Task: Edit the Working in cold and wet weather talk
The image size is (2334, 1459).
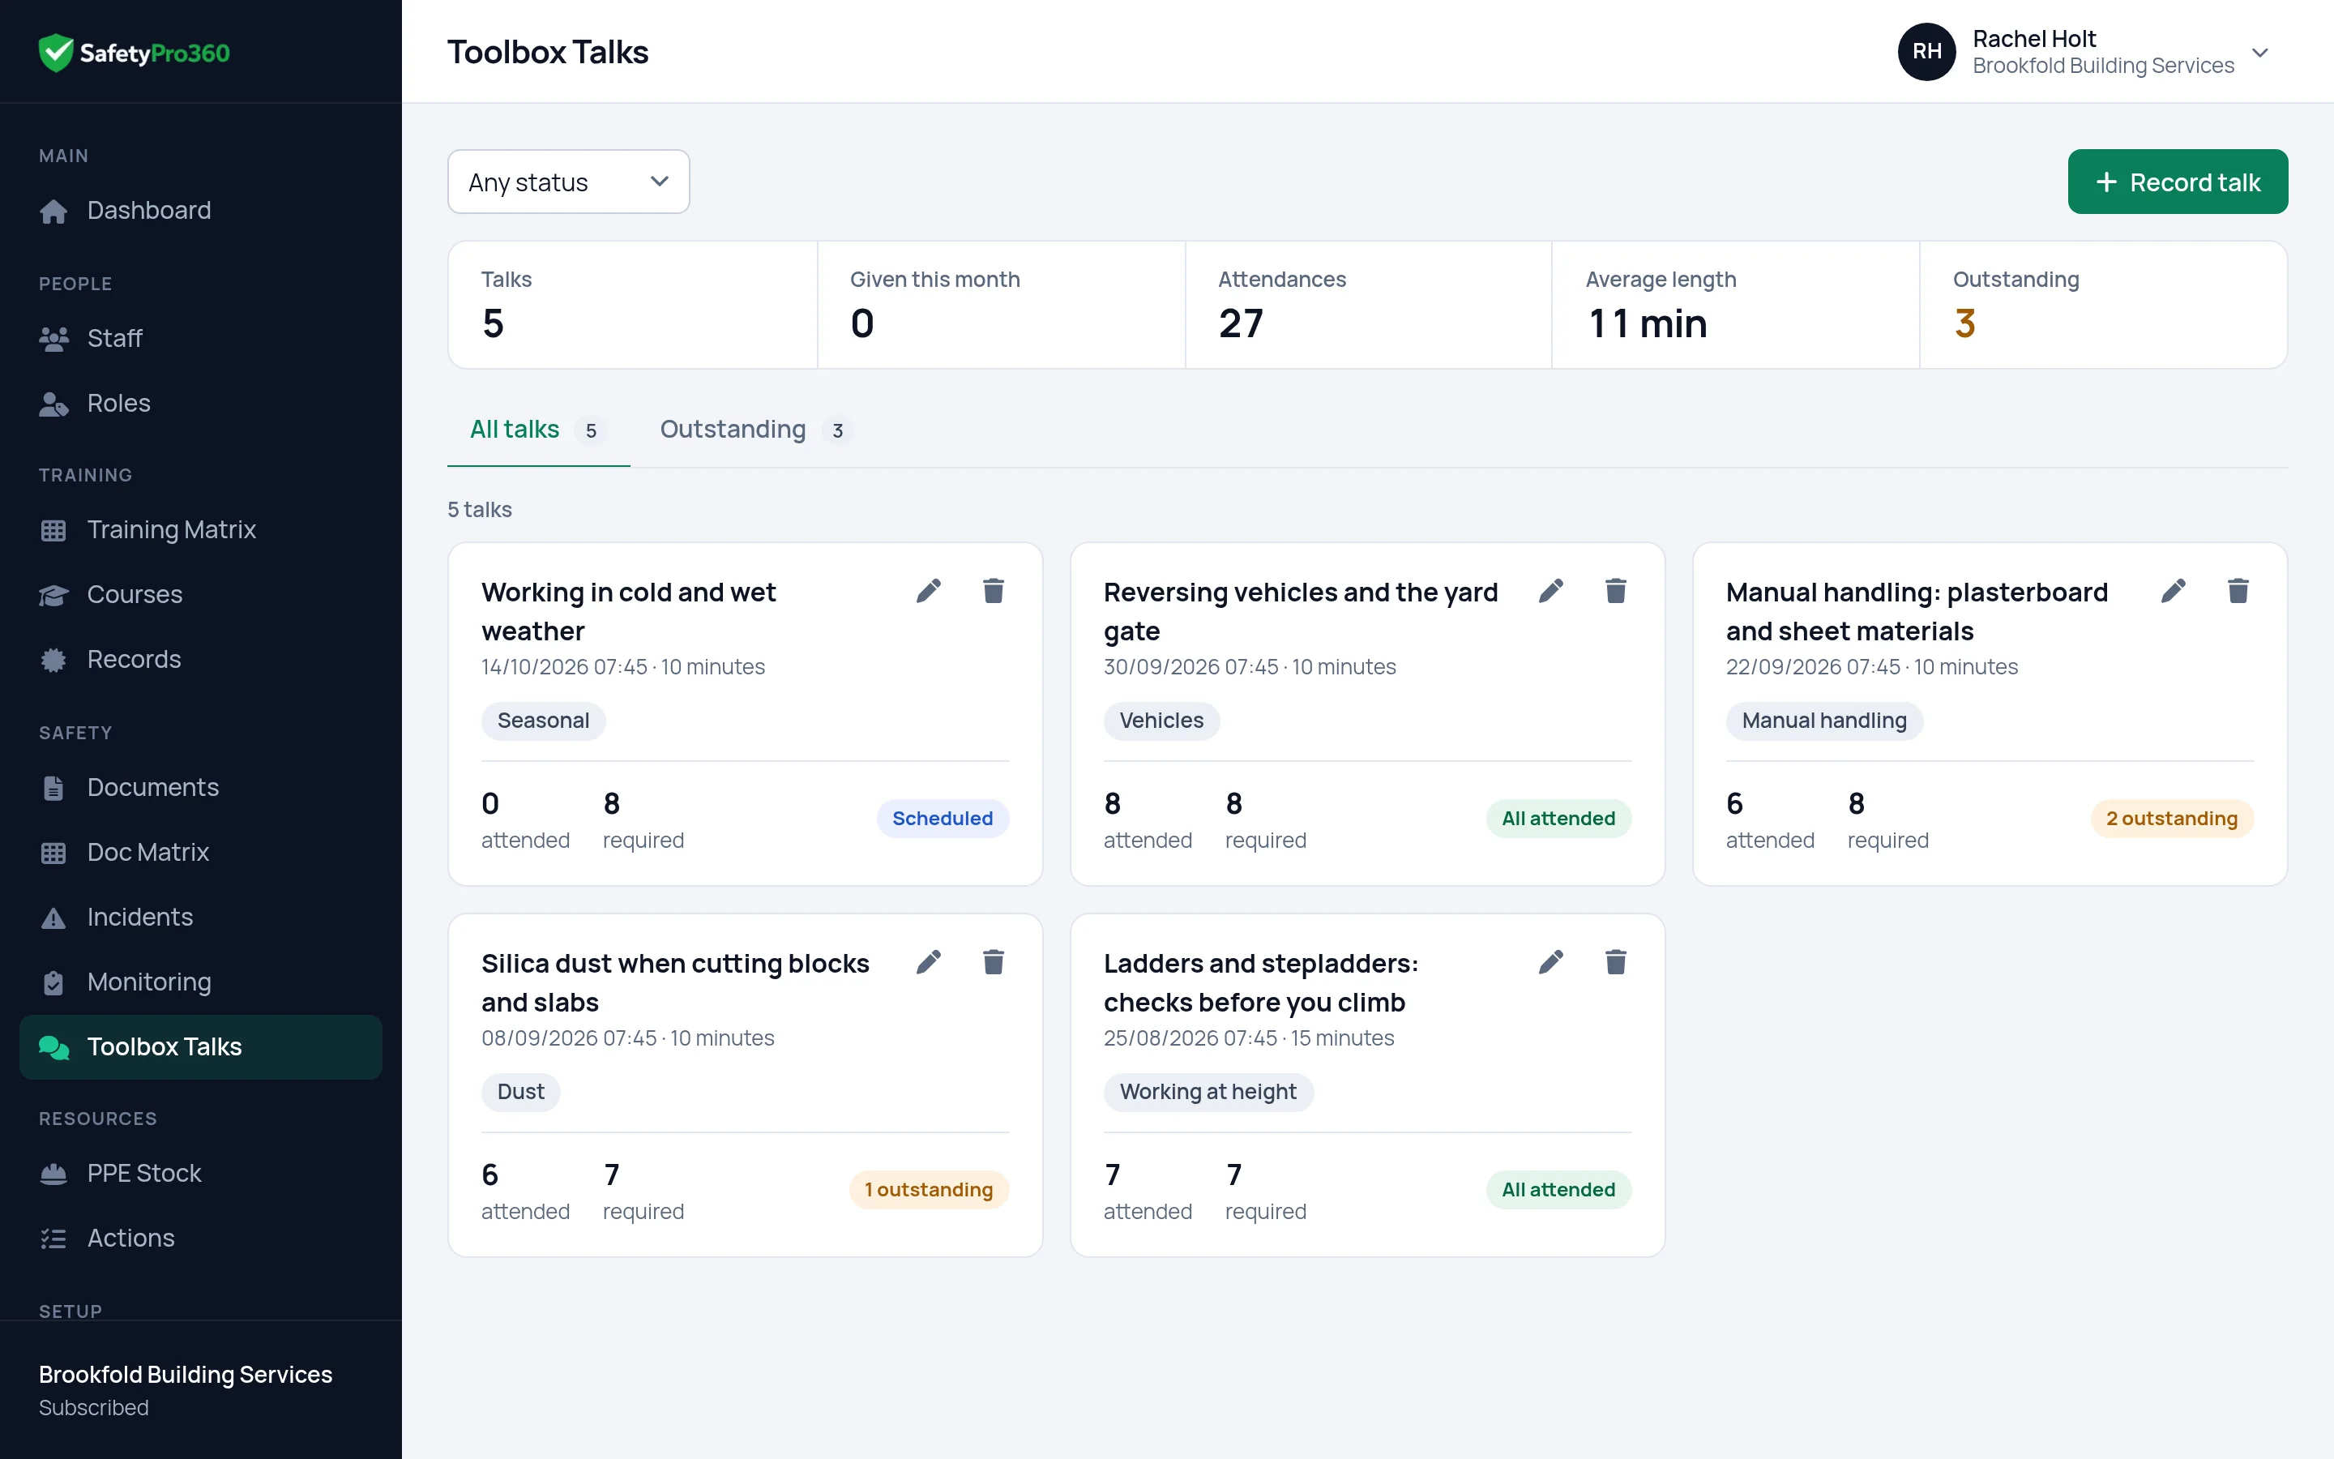Action: coord(928,591)
